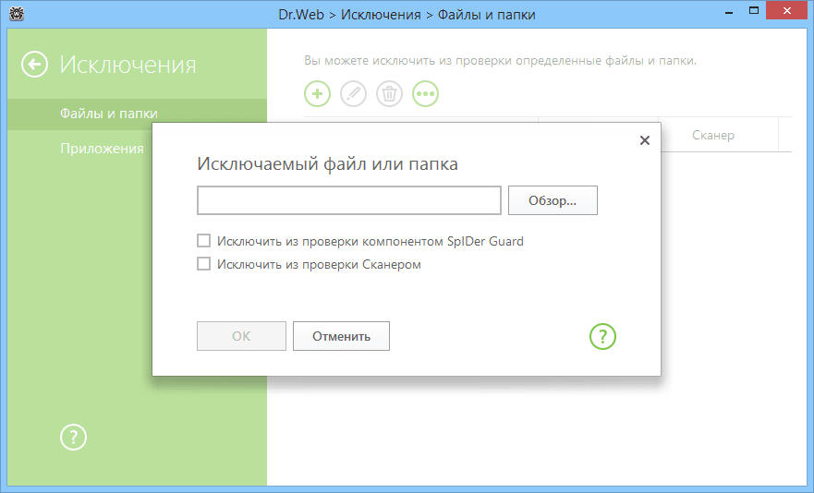Open the three-dots more options icon
The image size is (814, 493).
click(425, 94)
